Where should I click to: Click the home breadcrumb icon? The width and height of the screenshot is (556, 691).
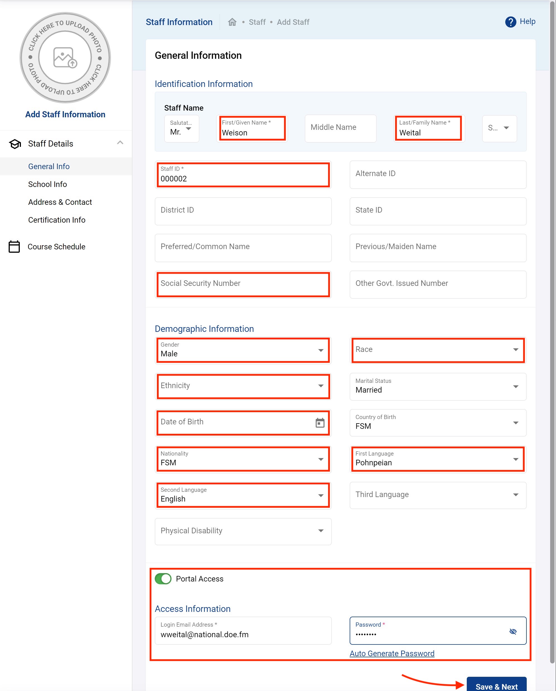pyautogui.click(x=232, y=22)
